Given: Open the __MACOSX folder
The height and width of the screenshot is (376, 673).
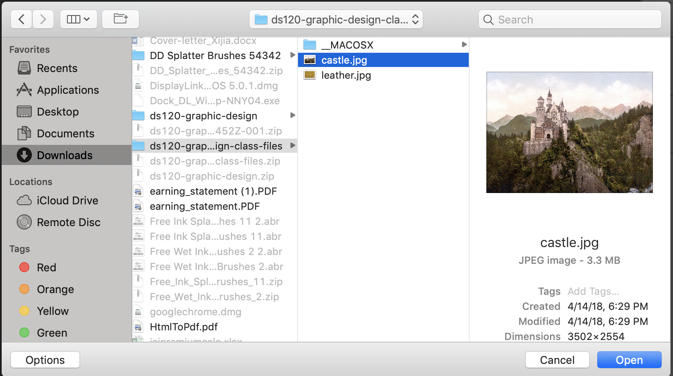Looking at the screenshot, I should (383, 45).
